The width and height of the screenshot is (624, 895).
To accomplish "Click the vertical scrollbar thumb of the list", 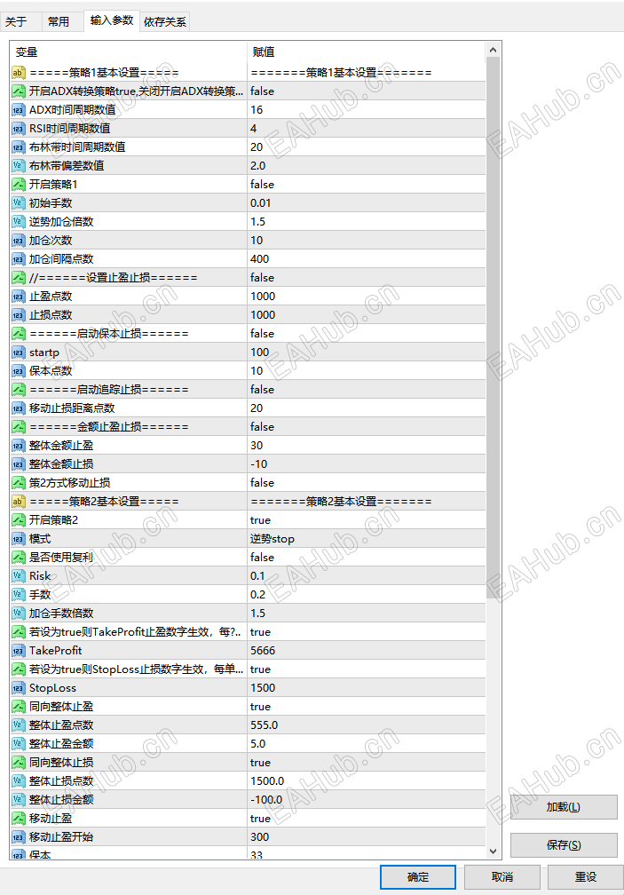I will point(494,328).
